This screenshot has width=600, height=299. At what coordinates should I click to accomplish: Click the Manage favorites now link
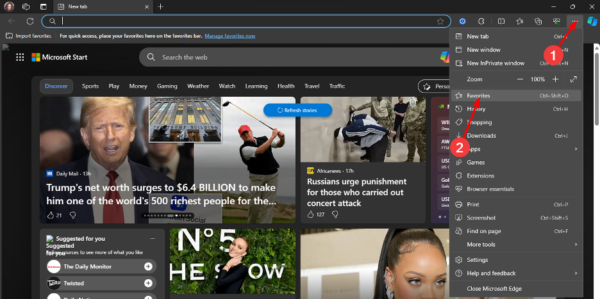(x=230, y=36)
